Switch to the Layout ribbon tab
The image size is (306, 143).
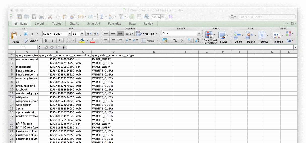pyautogui.click(x=39, y=23)
